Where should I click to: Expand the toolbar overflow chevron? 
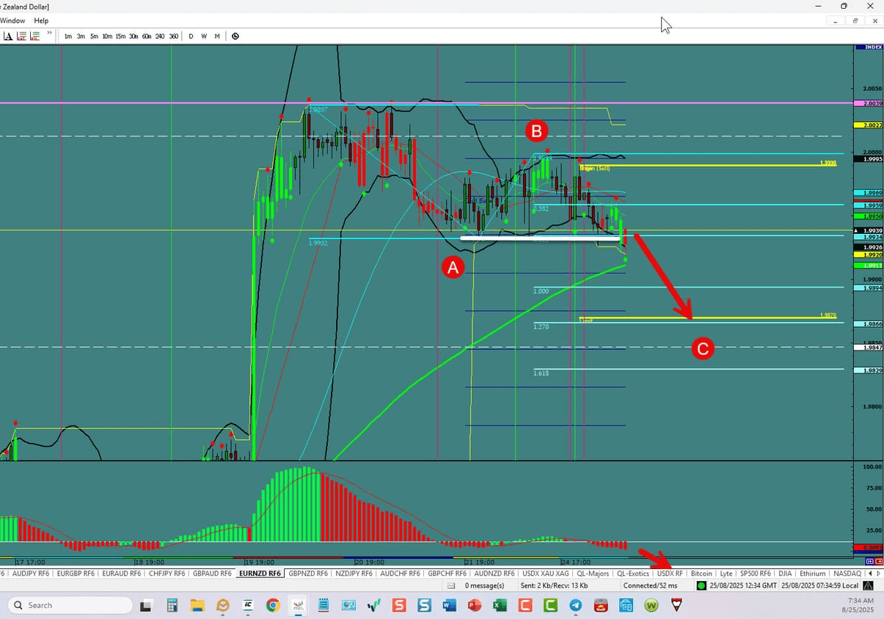tap(48, 32)
